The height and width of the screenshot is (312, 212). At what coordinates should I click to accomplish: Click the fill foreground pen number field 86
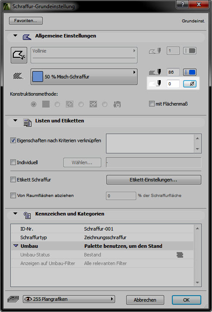[173, 72]
